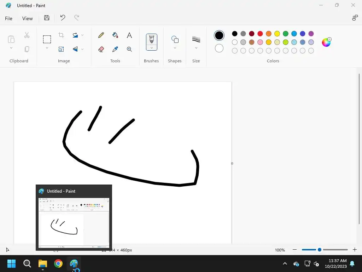Expand the Rotate options dropdown arrow
Viewport: 362px width, 272px height.
82,35
